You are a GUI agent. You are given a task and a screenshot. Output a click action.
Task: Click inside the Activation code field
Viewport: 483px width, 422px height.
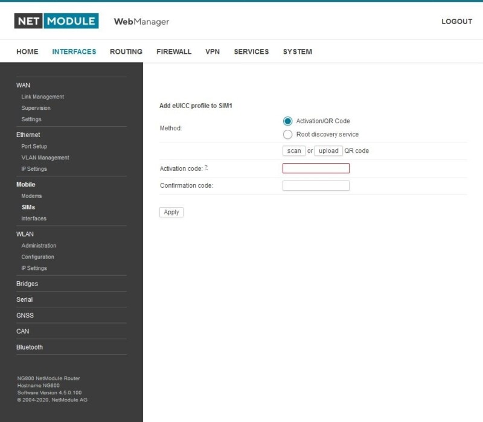tap(315, 168)
